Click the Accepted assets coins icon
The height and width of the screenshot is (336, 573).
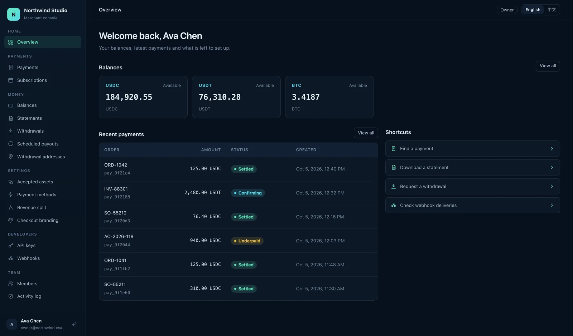pos(11,182)
